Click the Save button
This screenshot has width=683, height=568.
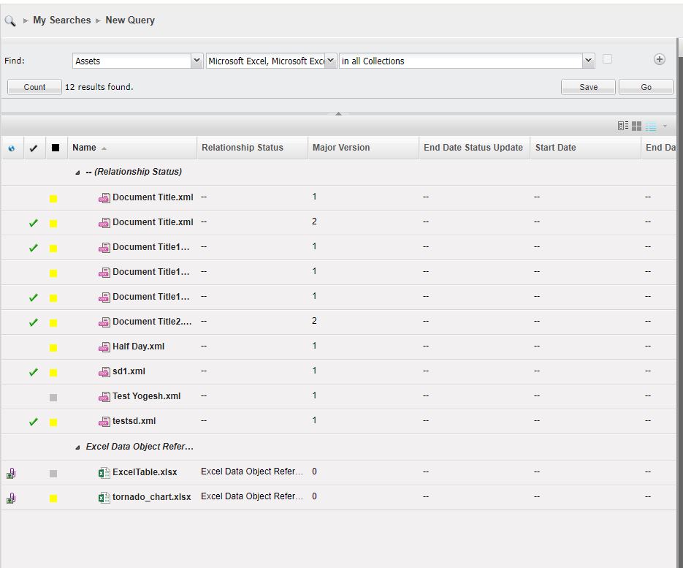click(x=588, y=87)
